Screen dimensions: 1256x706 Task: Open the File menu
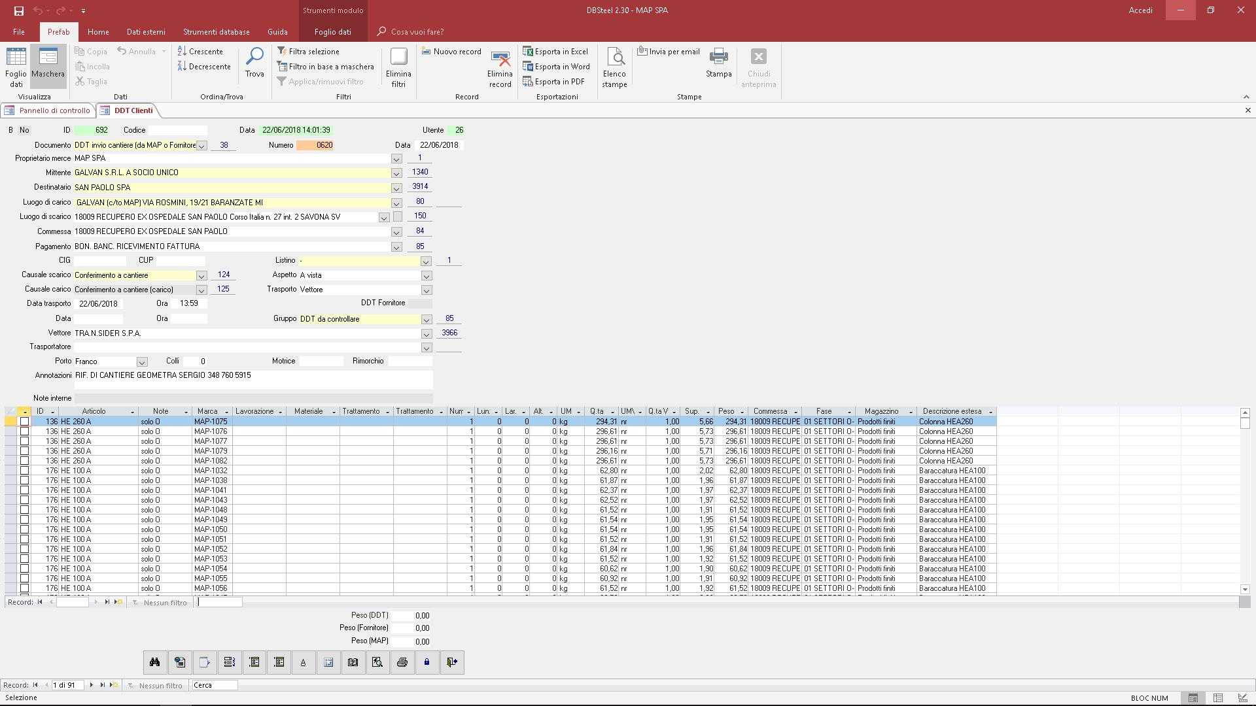click(x=19, y=32)
